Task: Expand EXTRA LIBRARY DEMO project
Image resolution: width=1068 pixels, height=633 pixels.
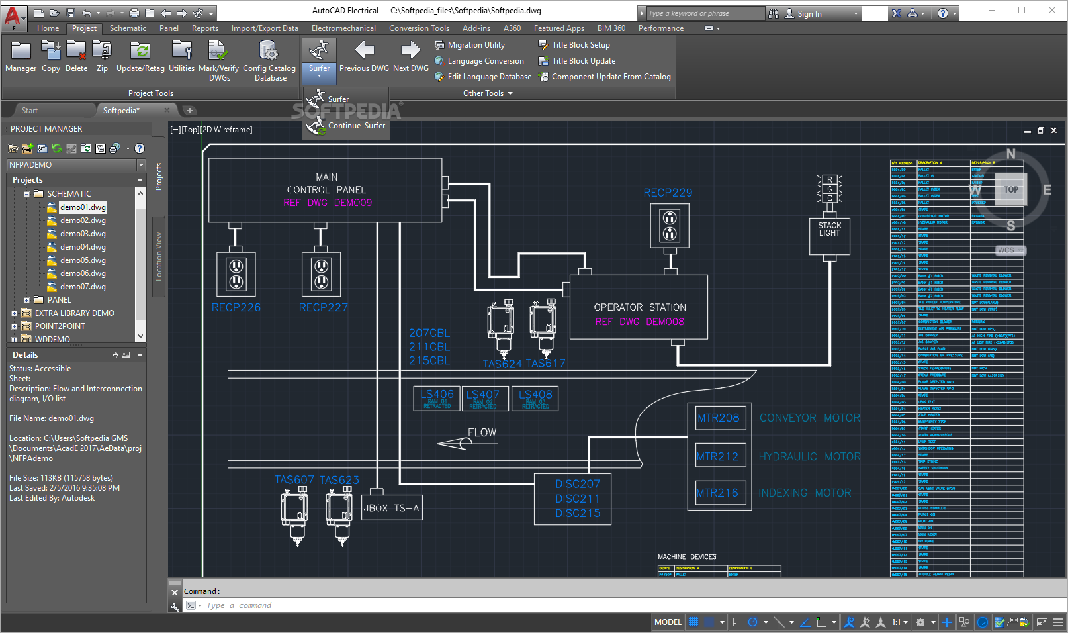Action: [14, 313]
